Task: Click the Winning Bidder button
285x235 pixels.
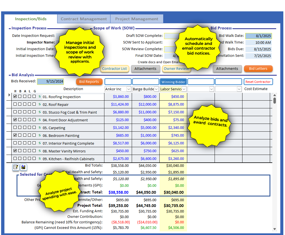Action: [173, 82]
